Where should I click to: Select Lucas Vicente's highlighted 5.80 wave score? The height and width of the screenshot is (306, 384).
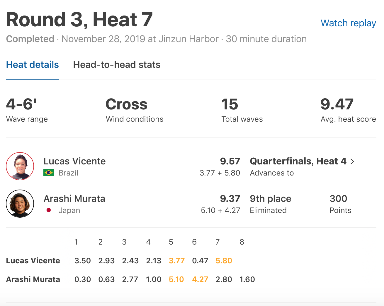(224, 261)
